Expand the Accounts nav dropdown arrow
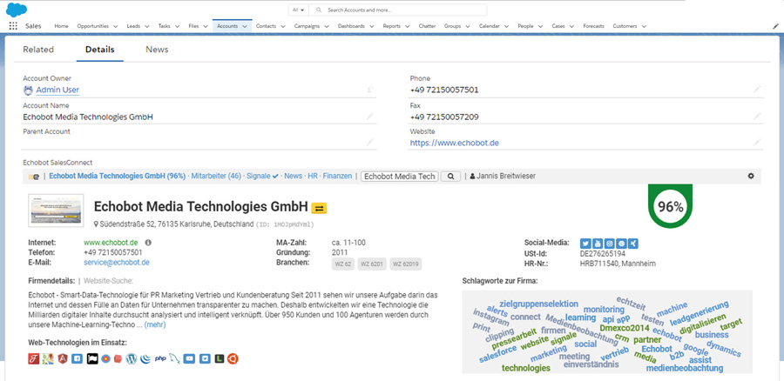Image resolution: width=784 pixels, height=381 pixels. click(x=245, y=26)
